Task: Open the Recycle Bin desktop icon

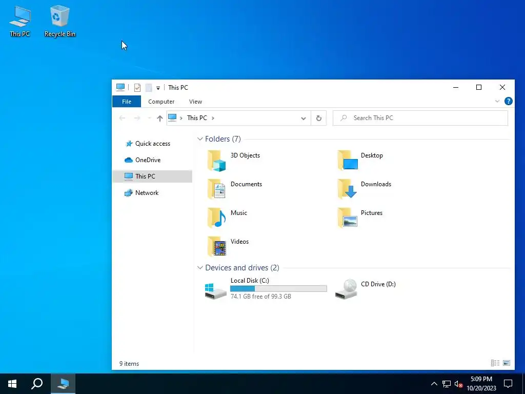Action: tap(59, 21)
